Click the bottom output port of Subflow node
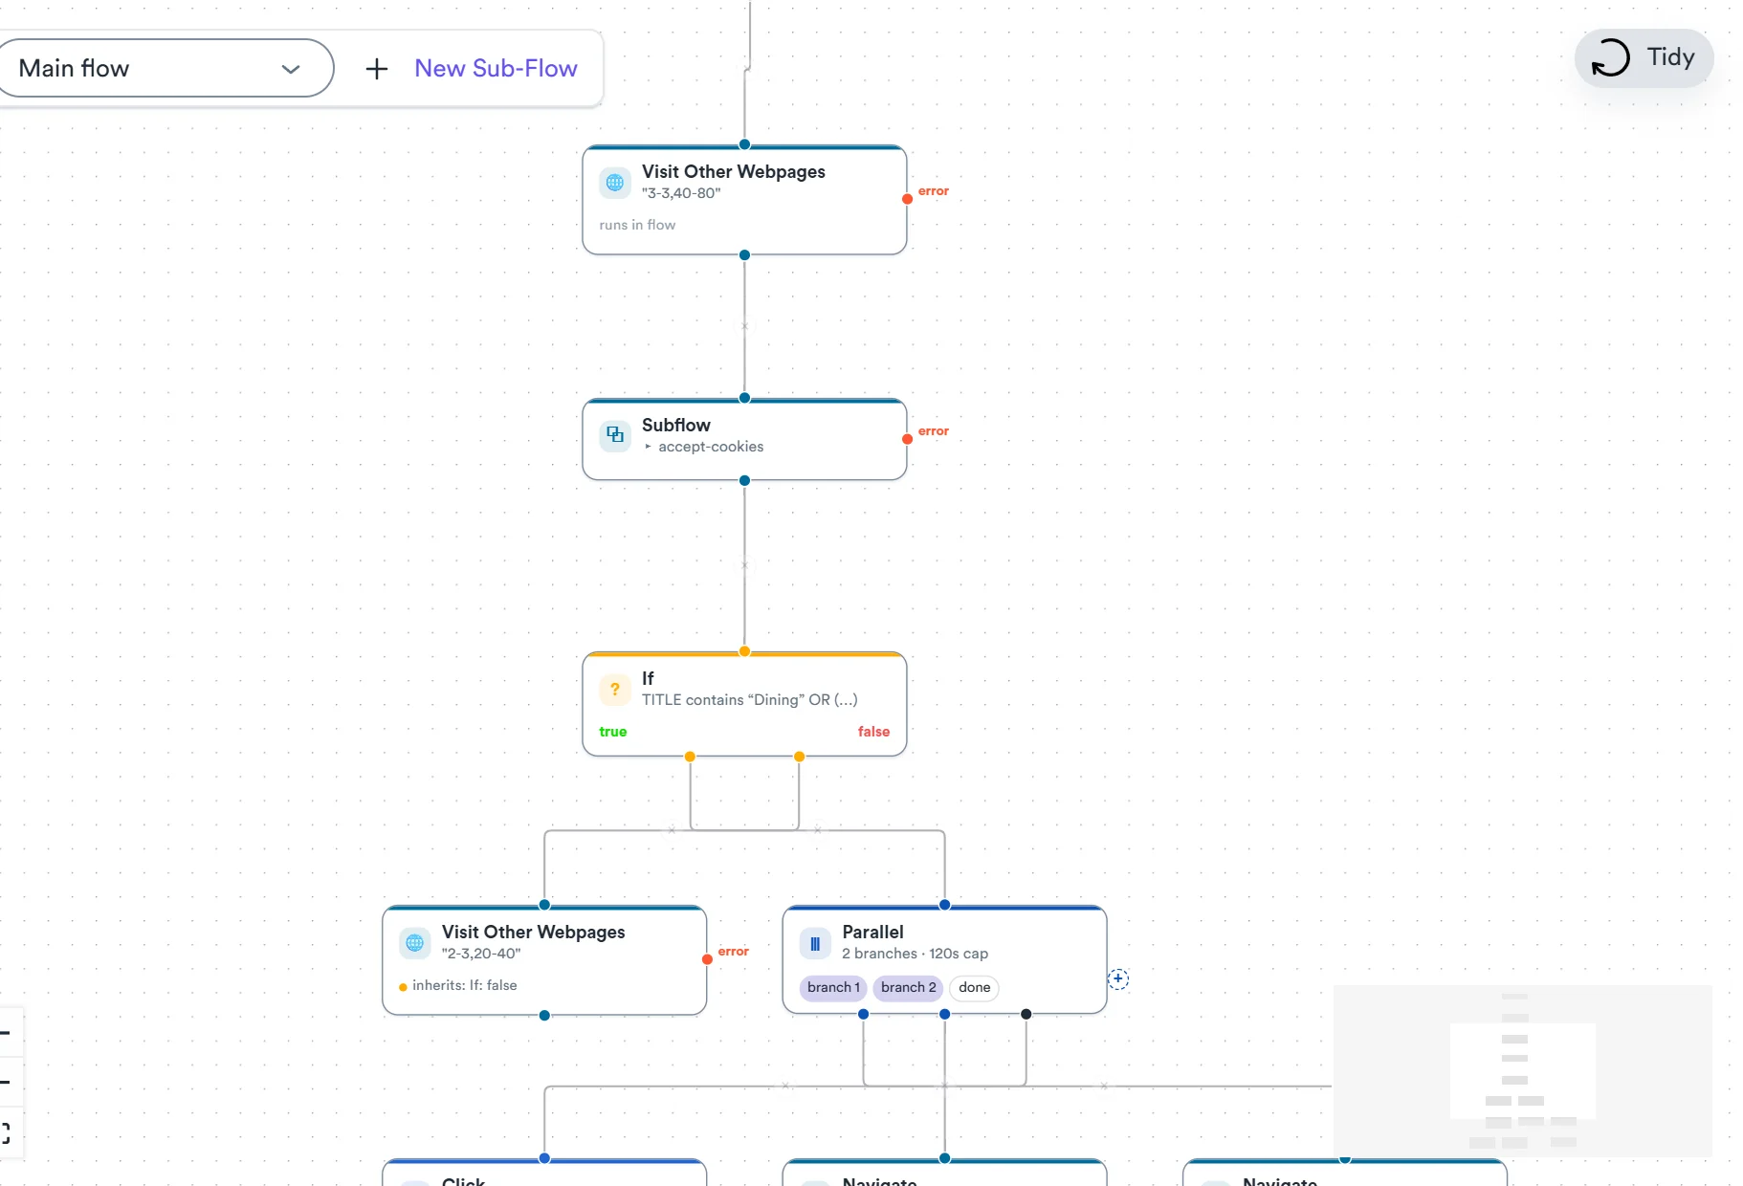This screenshot has width=1743, height=1186. (x=744, y=480)
